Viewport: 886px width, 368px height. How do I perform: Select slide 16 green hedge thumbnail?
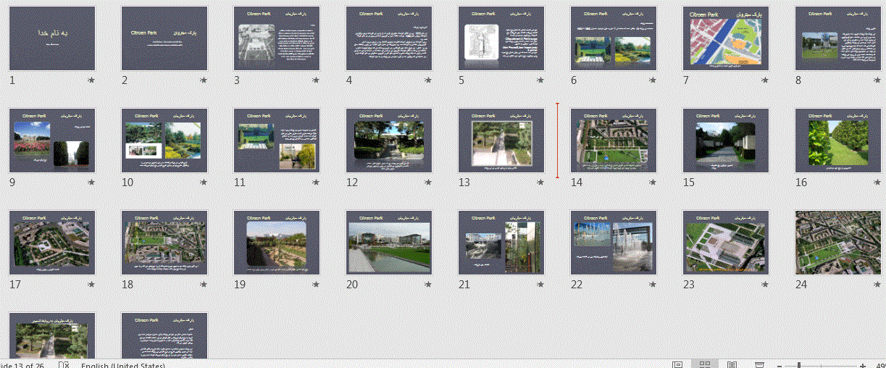coord(838,141)
